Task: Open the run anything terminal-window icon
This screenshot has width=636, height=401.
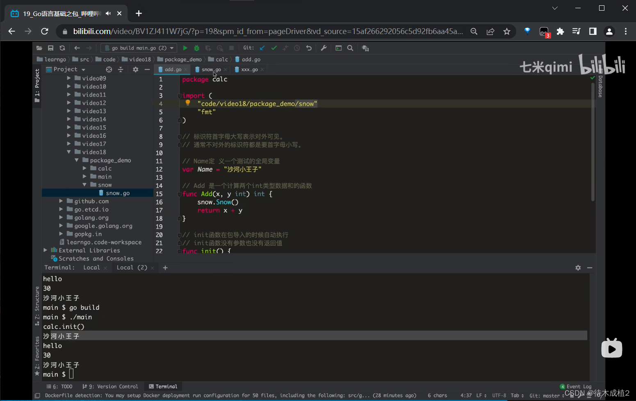Action: point(339,48)
